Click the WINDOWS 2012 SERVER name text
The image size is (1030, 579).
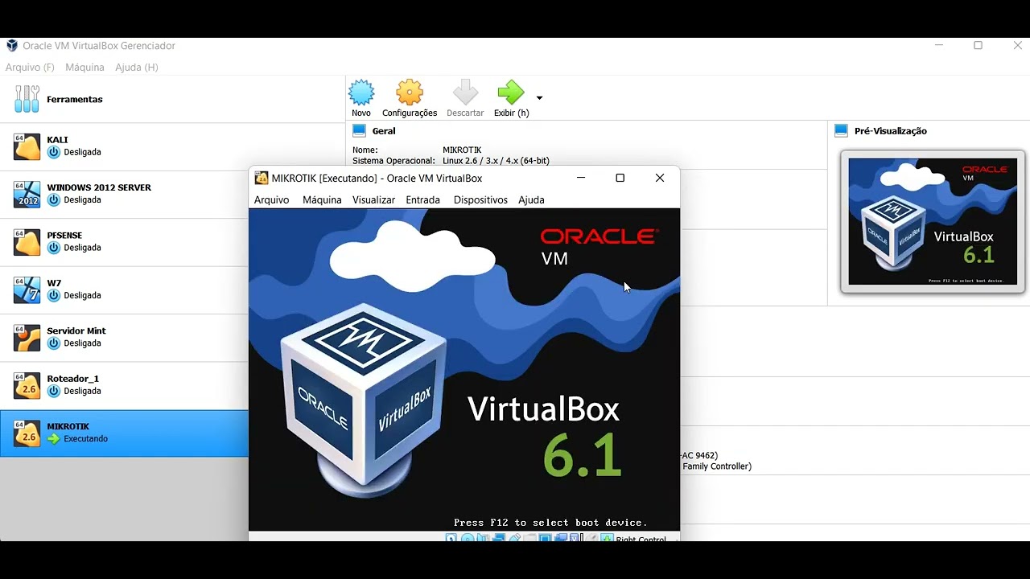99,187
